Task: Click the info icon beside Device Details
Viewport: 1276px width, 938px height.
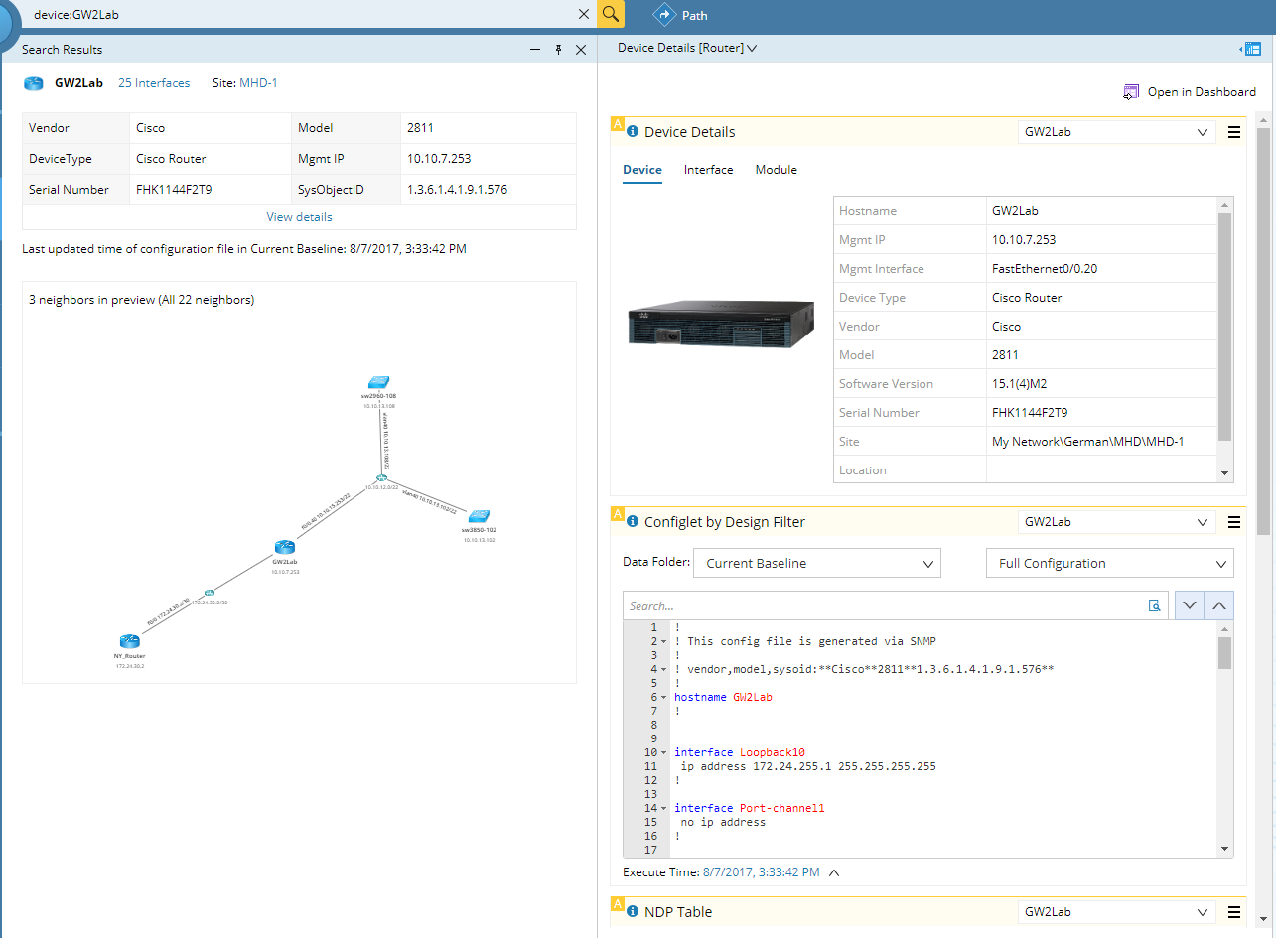Action: tap(633, 131)
